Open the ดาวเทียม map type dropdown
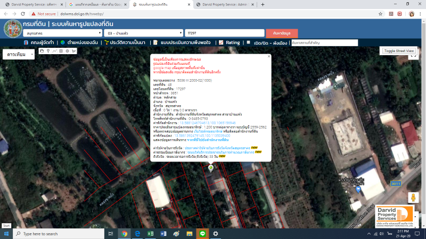Viewport: 426px width, 239px height. click(19, 54)
